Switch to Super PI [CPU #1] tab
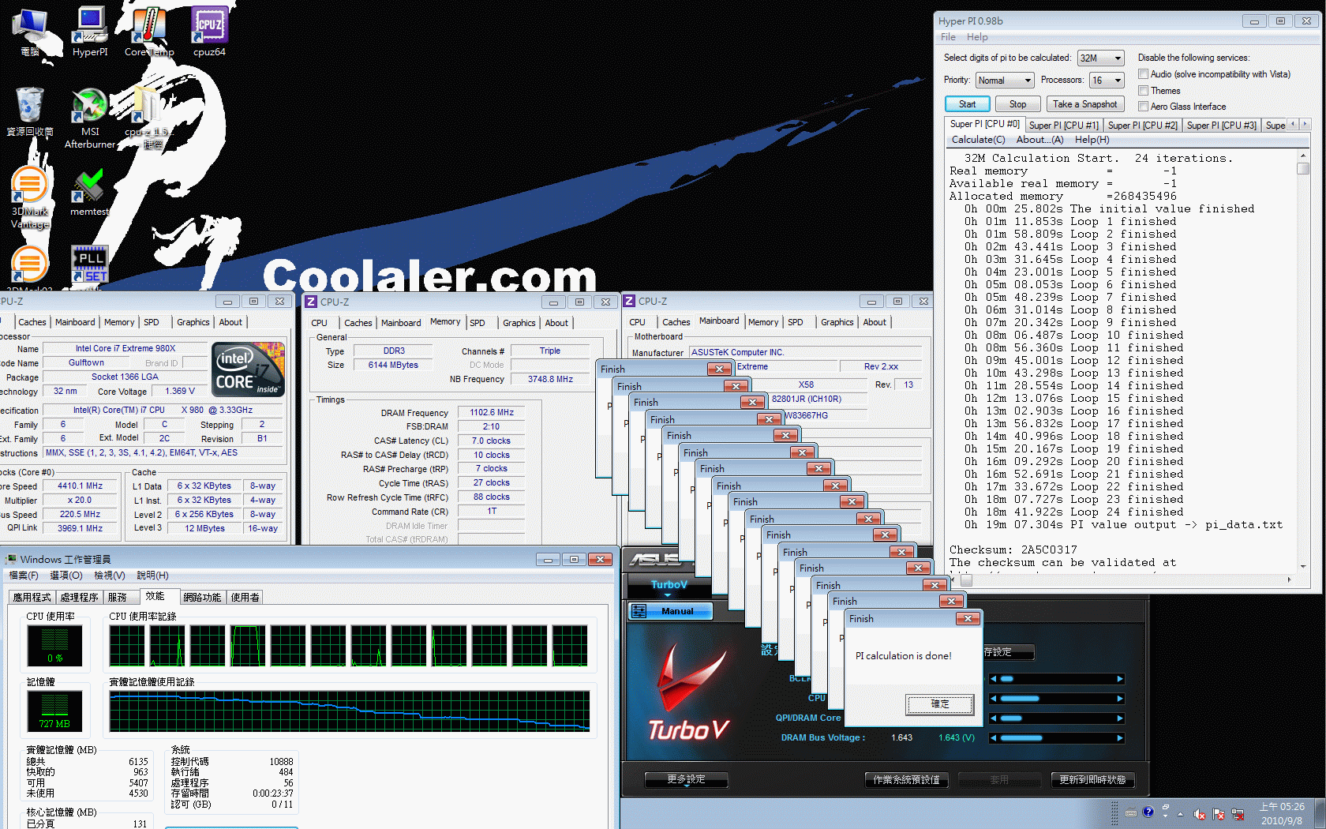Screen dimensions: 1326x829 [1063, 125]
